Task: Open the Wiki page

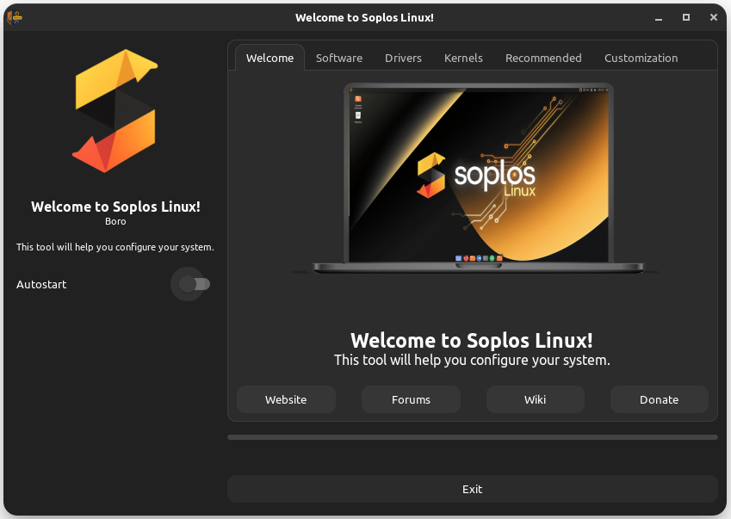Action: pos(535,399)
